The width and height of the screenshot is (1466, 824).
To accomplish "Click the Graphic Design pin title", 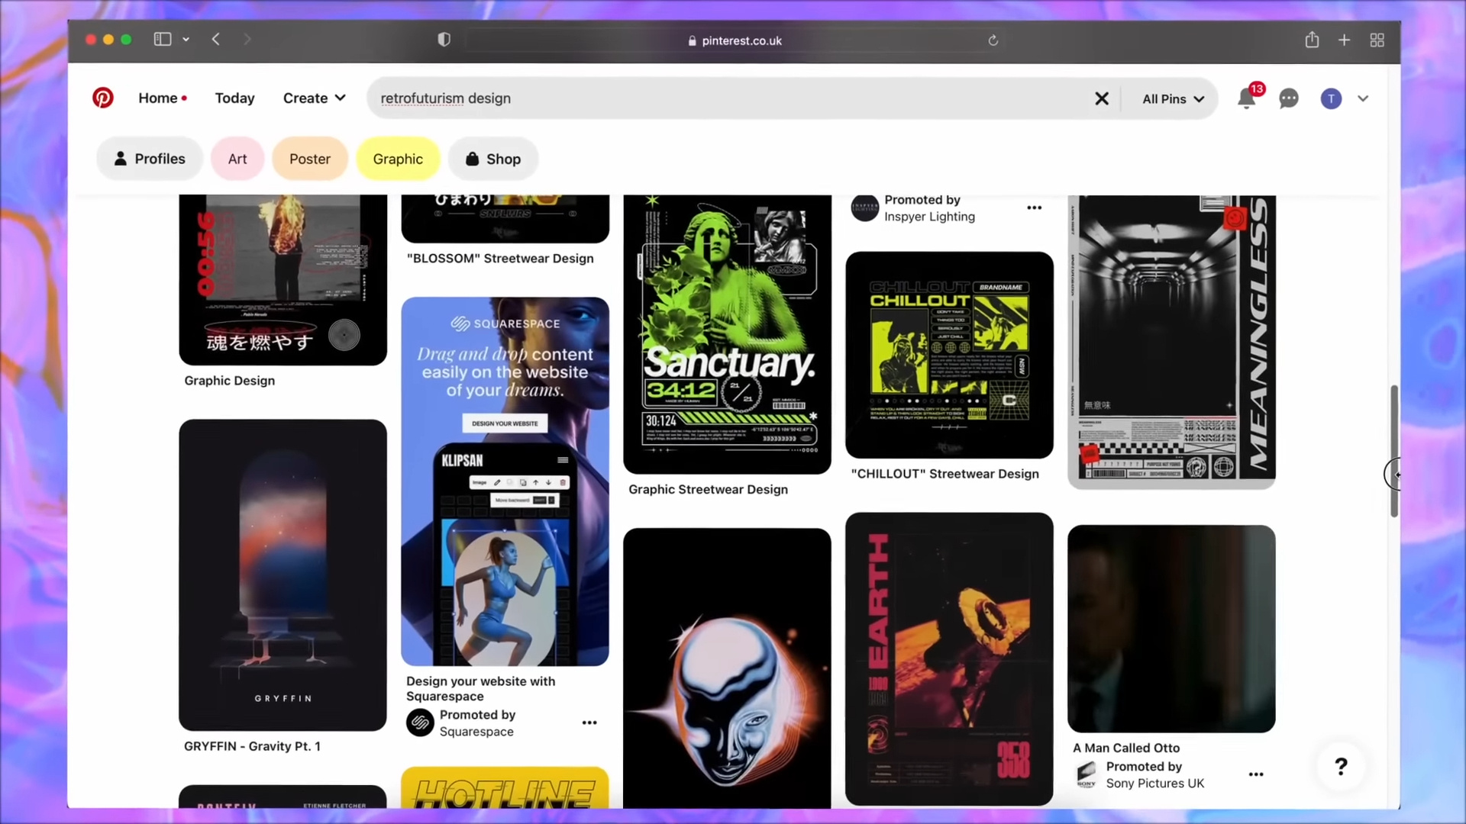I will coord(229,381).
